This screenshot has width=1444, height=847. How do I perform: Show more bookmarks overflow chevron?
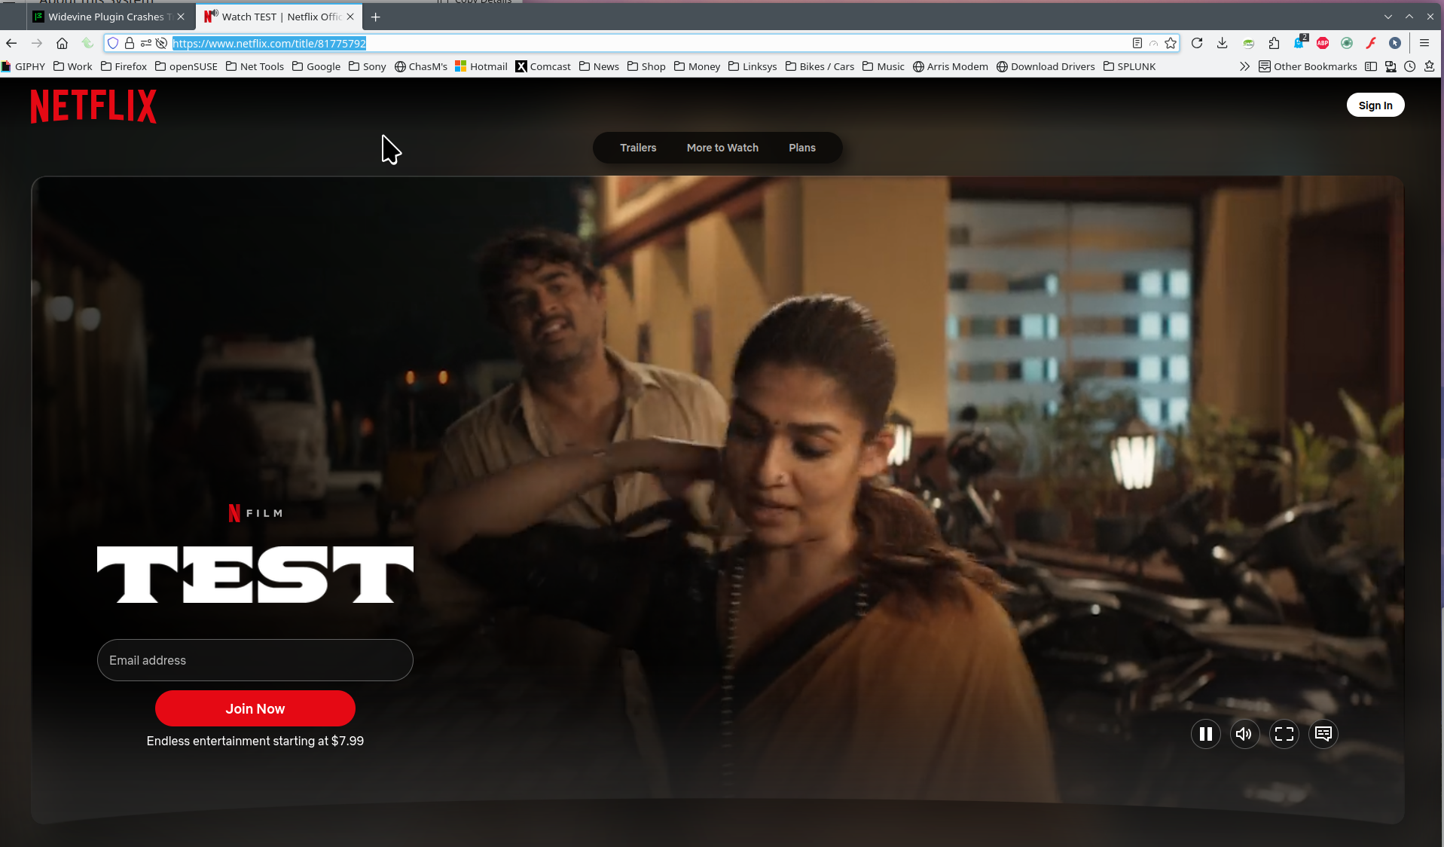click(x=1244, y=66)
